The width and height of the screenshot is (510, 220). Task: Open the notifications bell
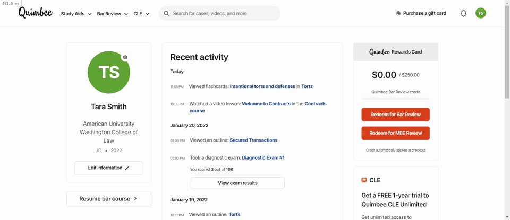point(463,13)
